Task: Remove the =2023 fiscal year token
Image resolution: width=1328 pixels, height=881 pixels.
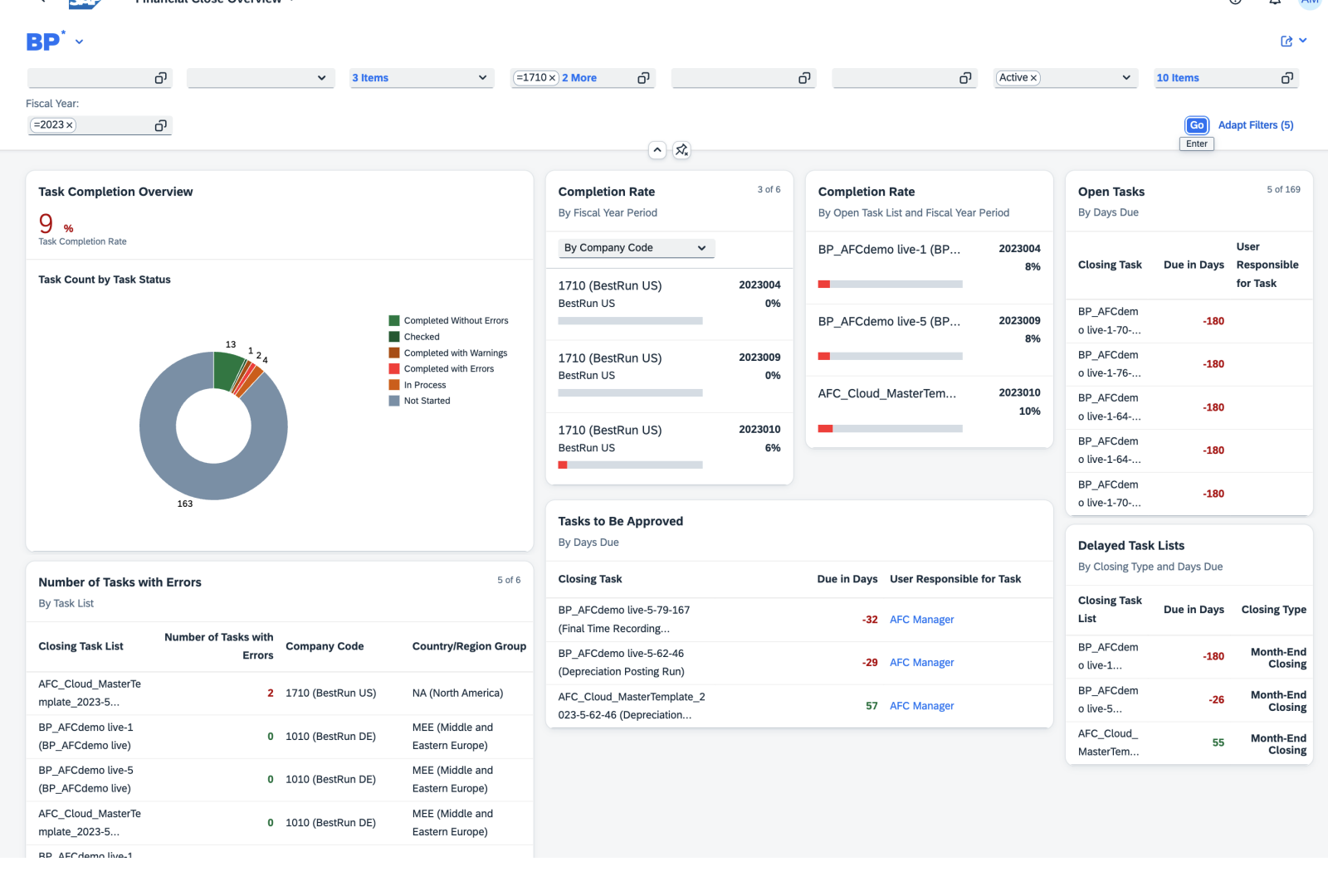Action: [x=70, y=125]
